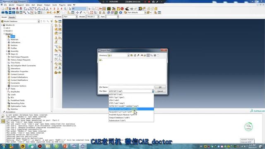Choose the STEP filter option
This screenshot has width=265, height=149.
coord(131,103)
